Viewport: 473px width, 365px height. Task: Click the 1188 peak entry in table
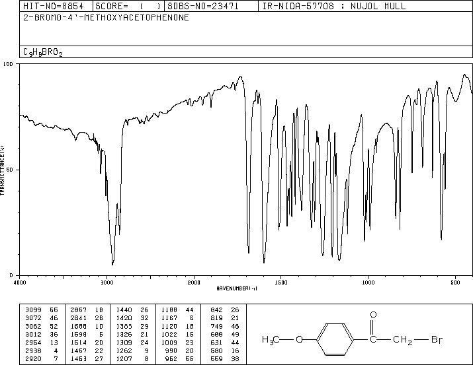tap(177, 310)
